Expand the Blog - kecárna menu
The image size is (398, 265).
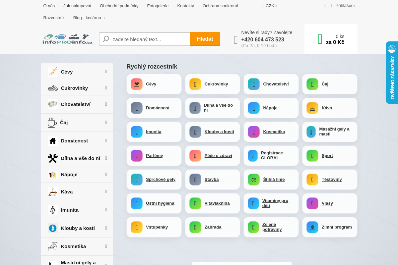pos(89,18)
